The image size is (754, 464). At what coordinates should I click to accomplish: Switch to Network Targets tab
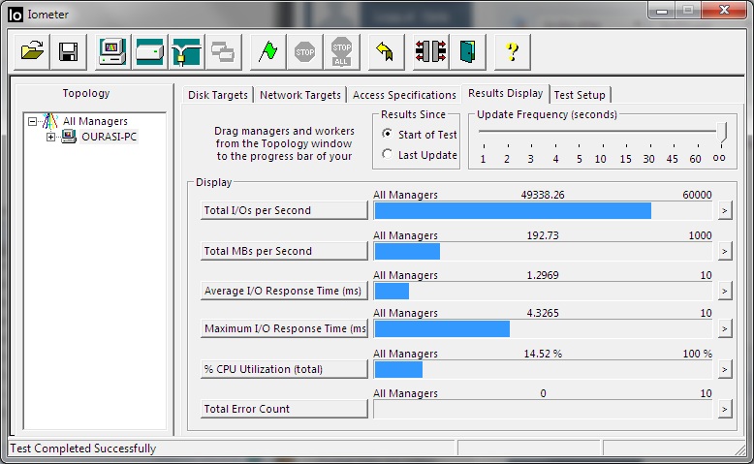point(300,95)
